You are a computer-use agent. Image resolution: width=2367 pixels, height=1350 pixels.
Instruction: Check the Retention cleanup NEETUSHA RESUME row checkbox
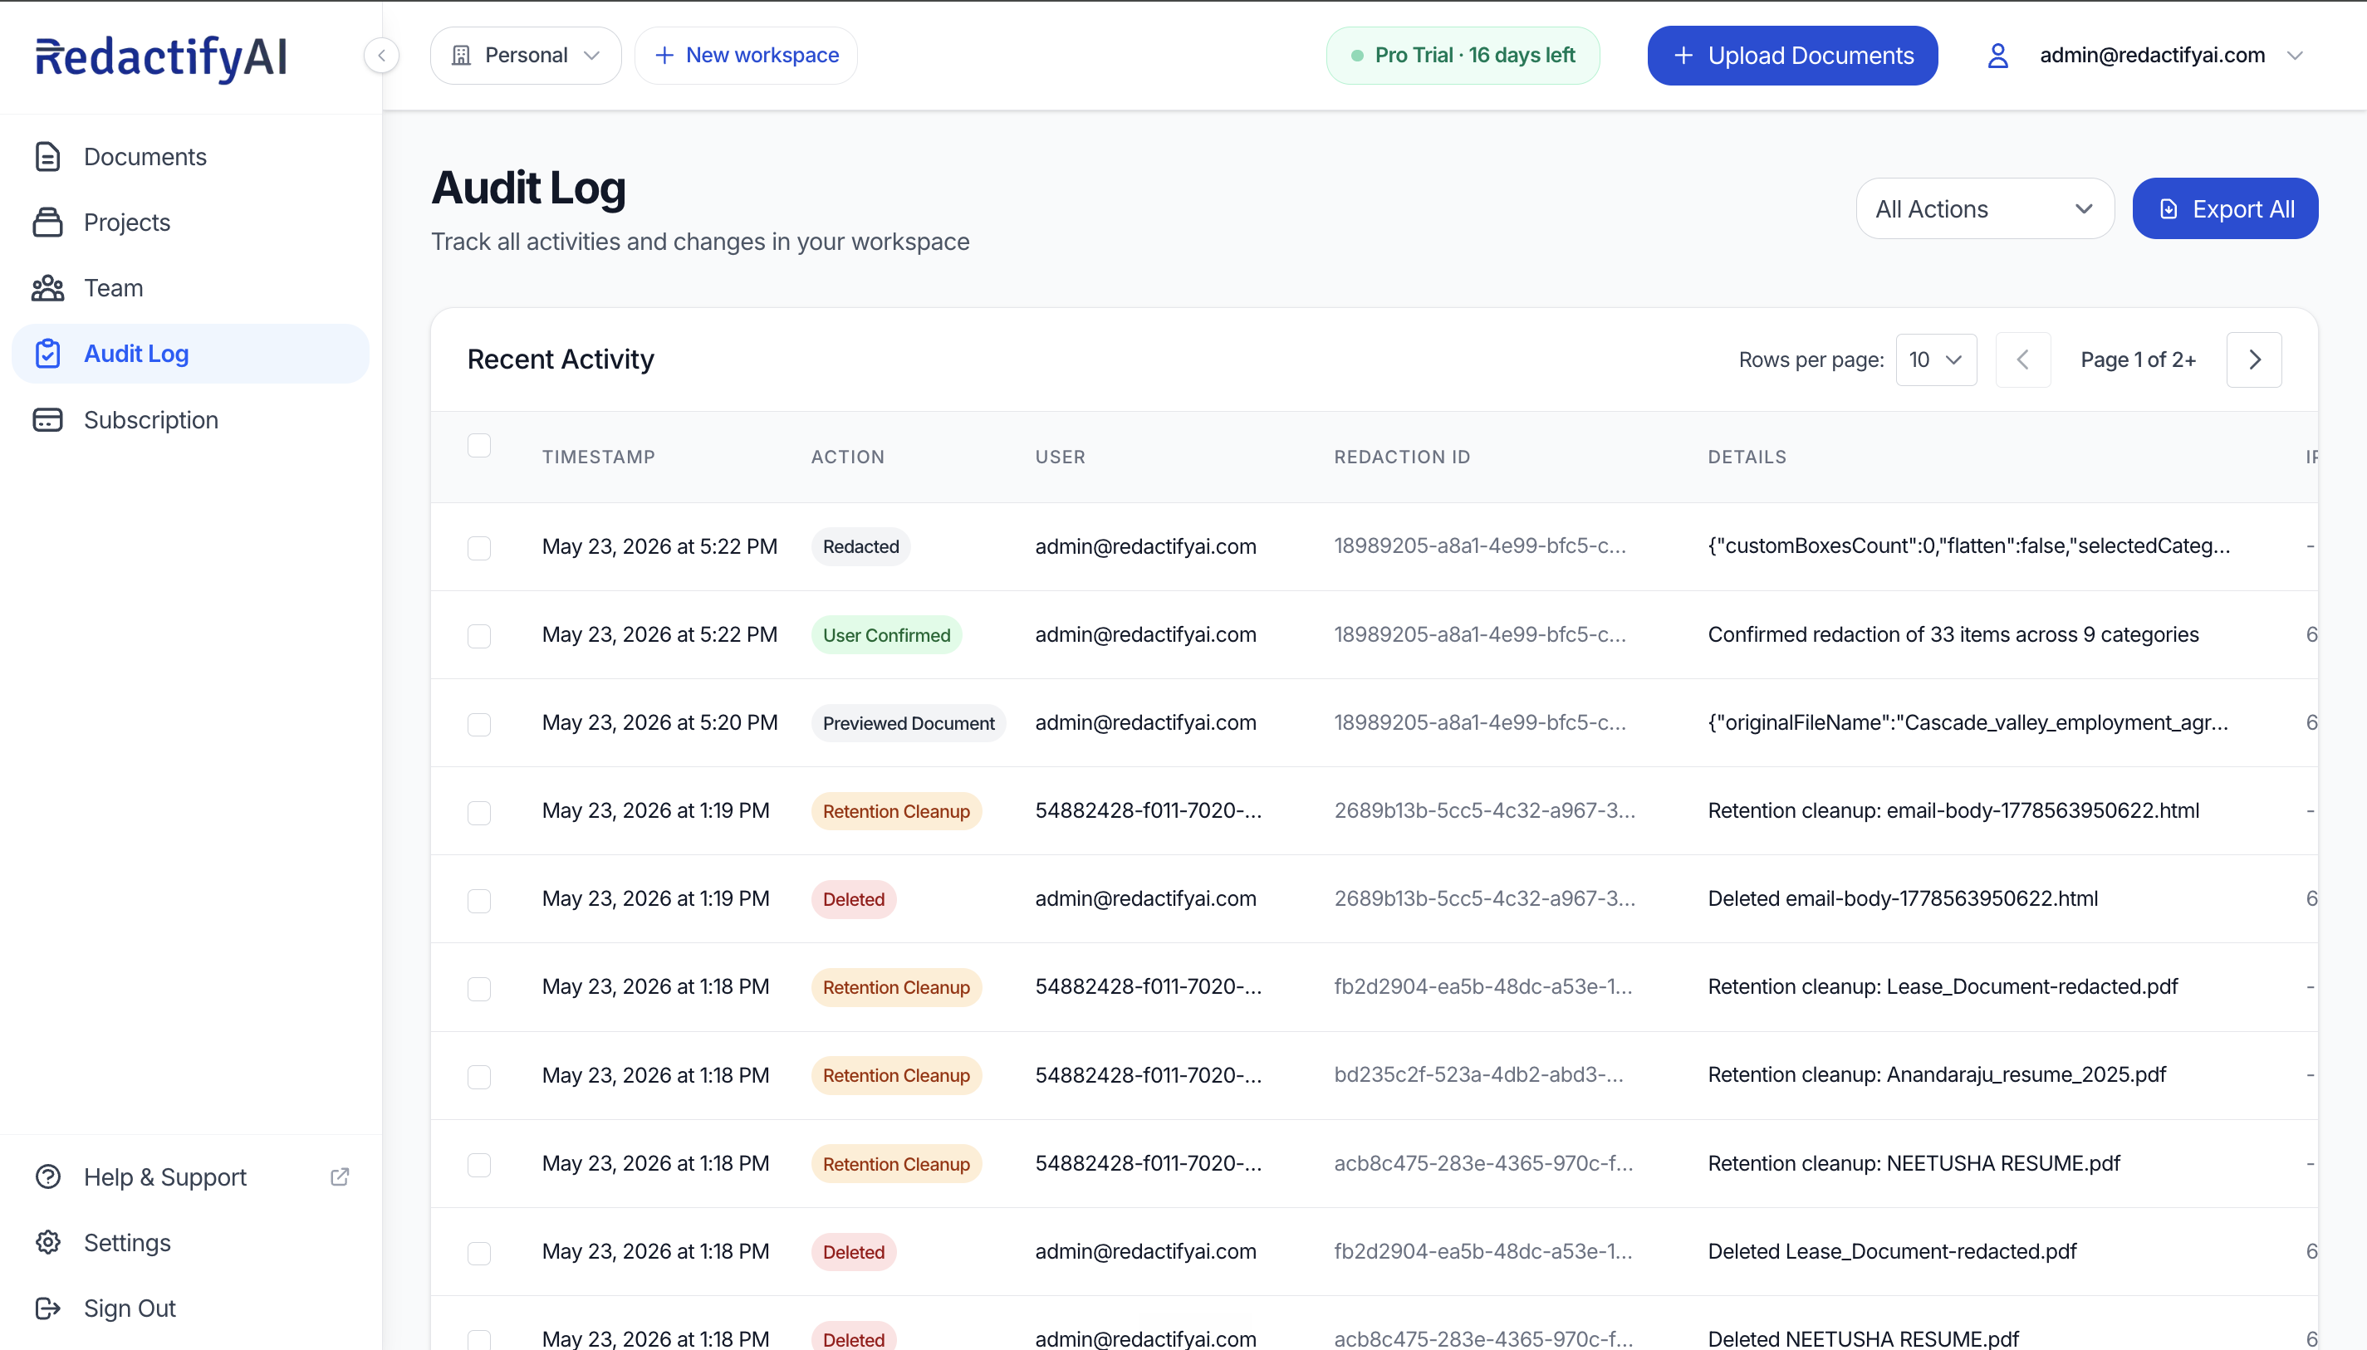point(478,1165)
